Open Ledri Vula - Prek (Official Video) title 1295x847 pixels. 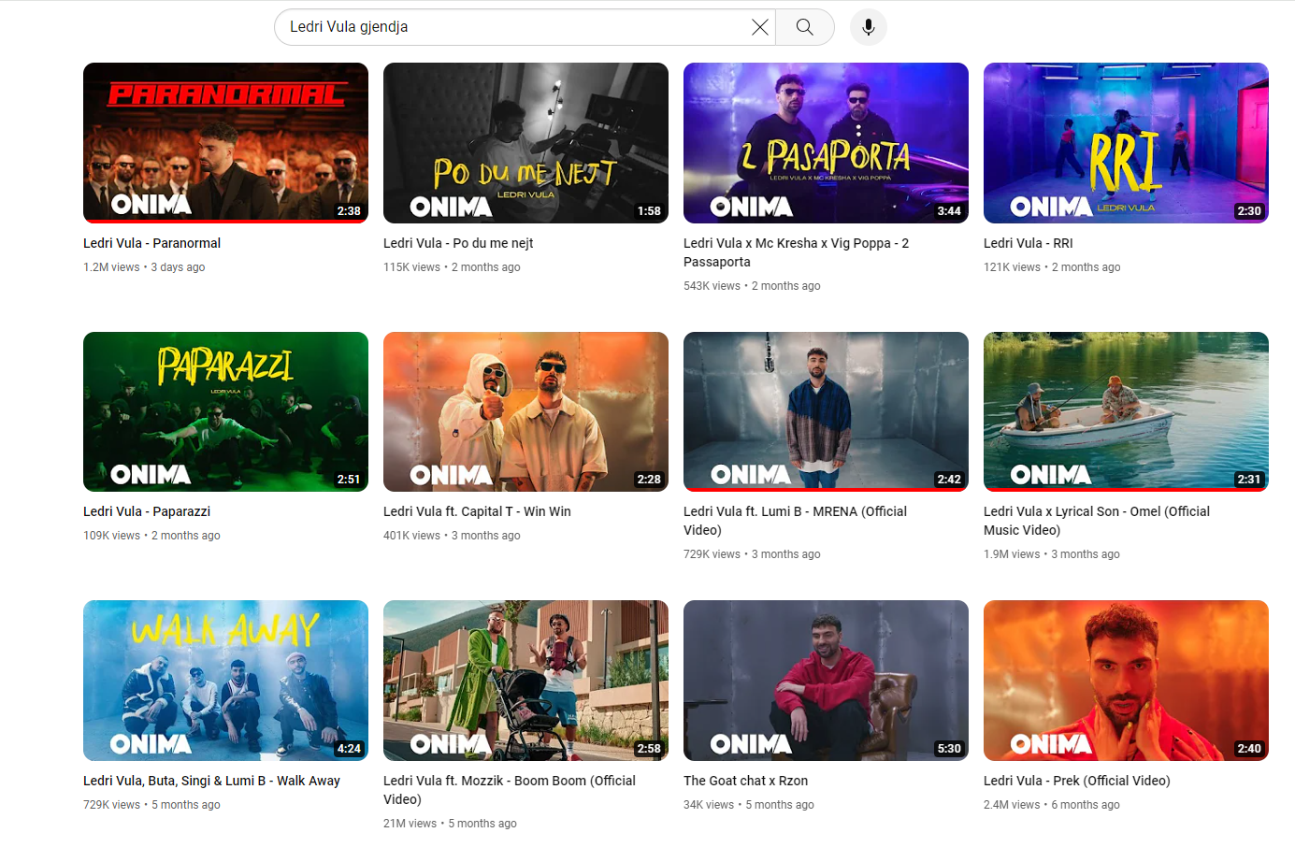1076,781
